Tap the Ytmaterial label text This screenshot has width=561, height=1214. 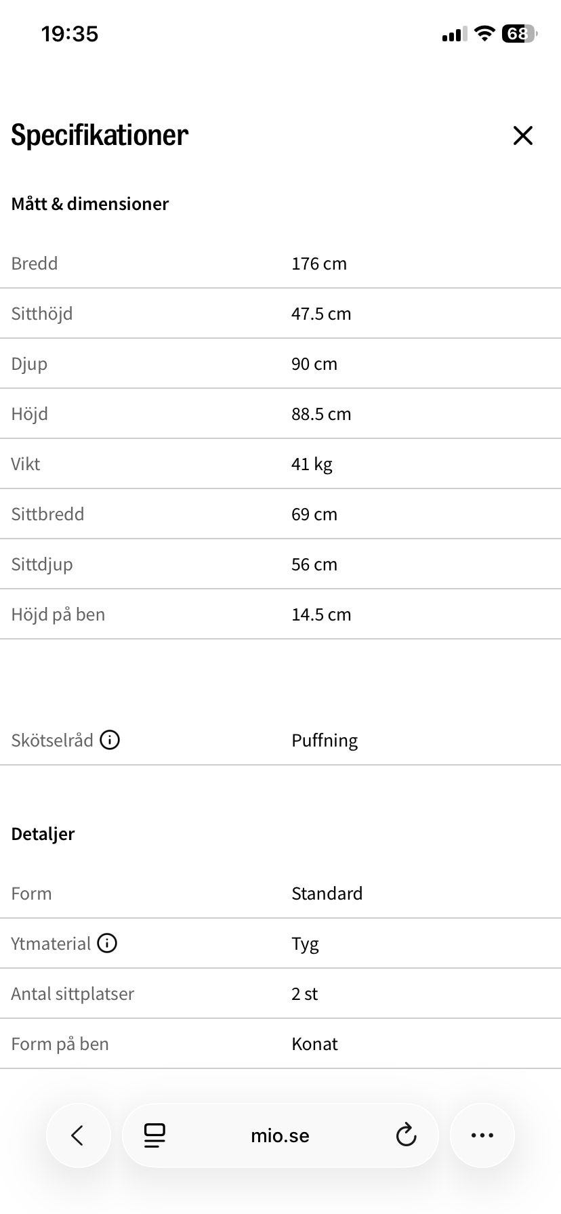point(51,943)
